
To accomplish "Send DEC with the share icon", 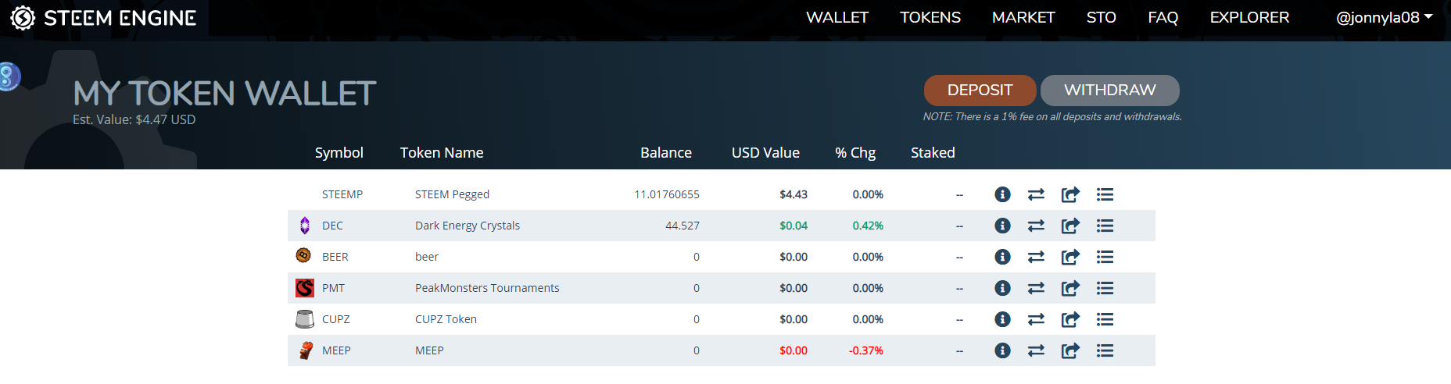I will pyautogui.click(x=1070, y=226).
